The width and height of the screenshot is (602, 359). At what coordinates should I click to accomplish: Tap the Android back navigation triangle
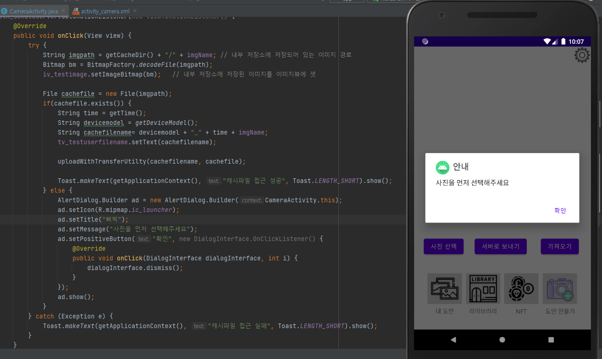tap(453, 340)
